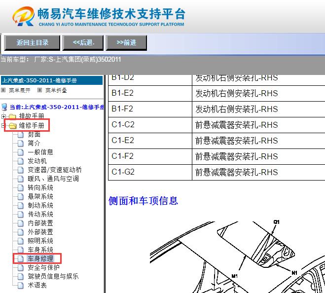Click the page icon next to 暖风、通风与空调

21,179
